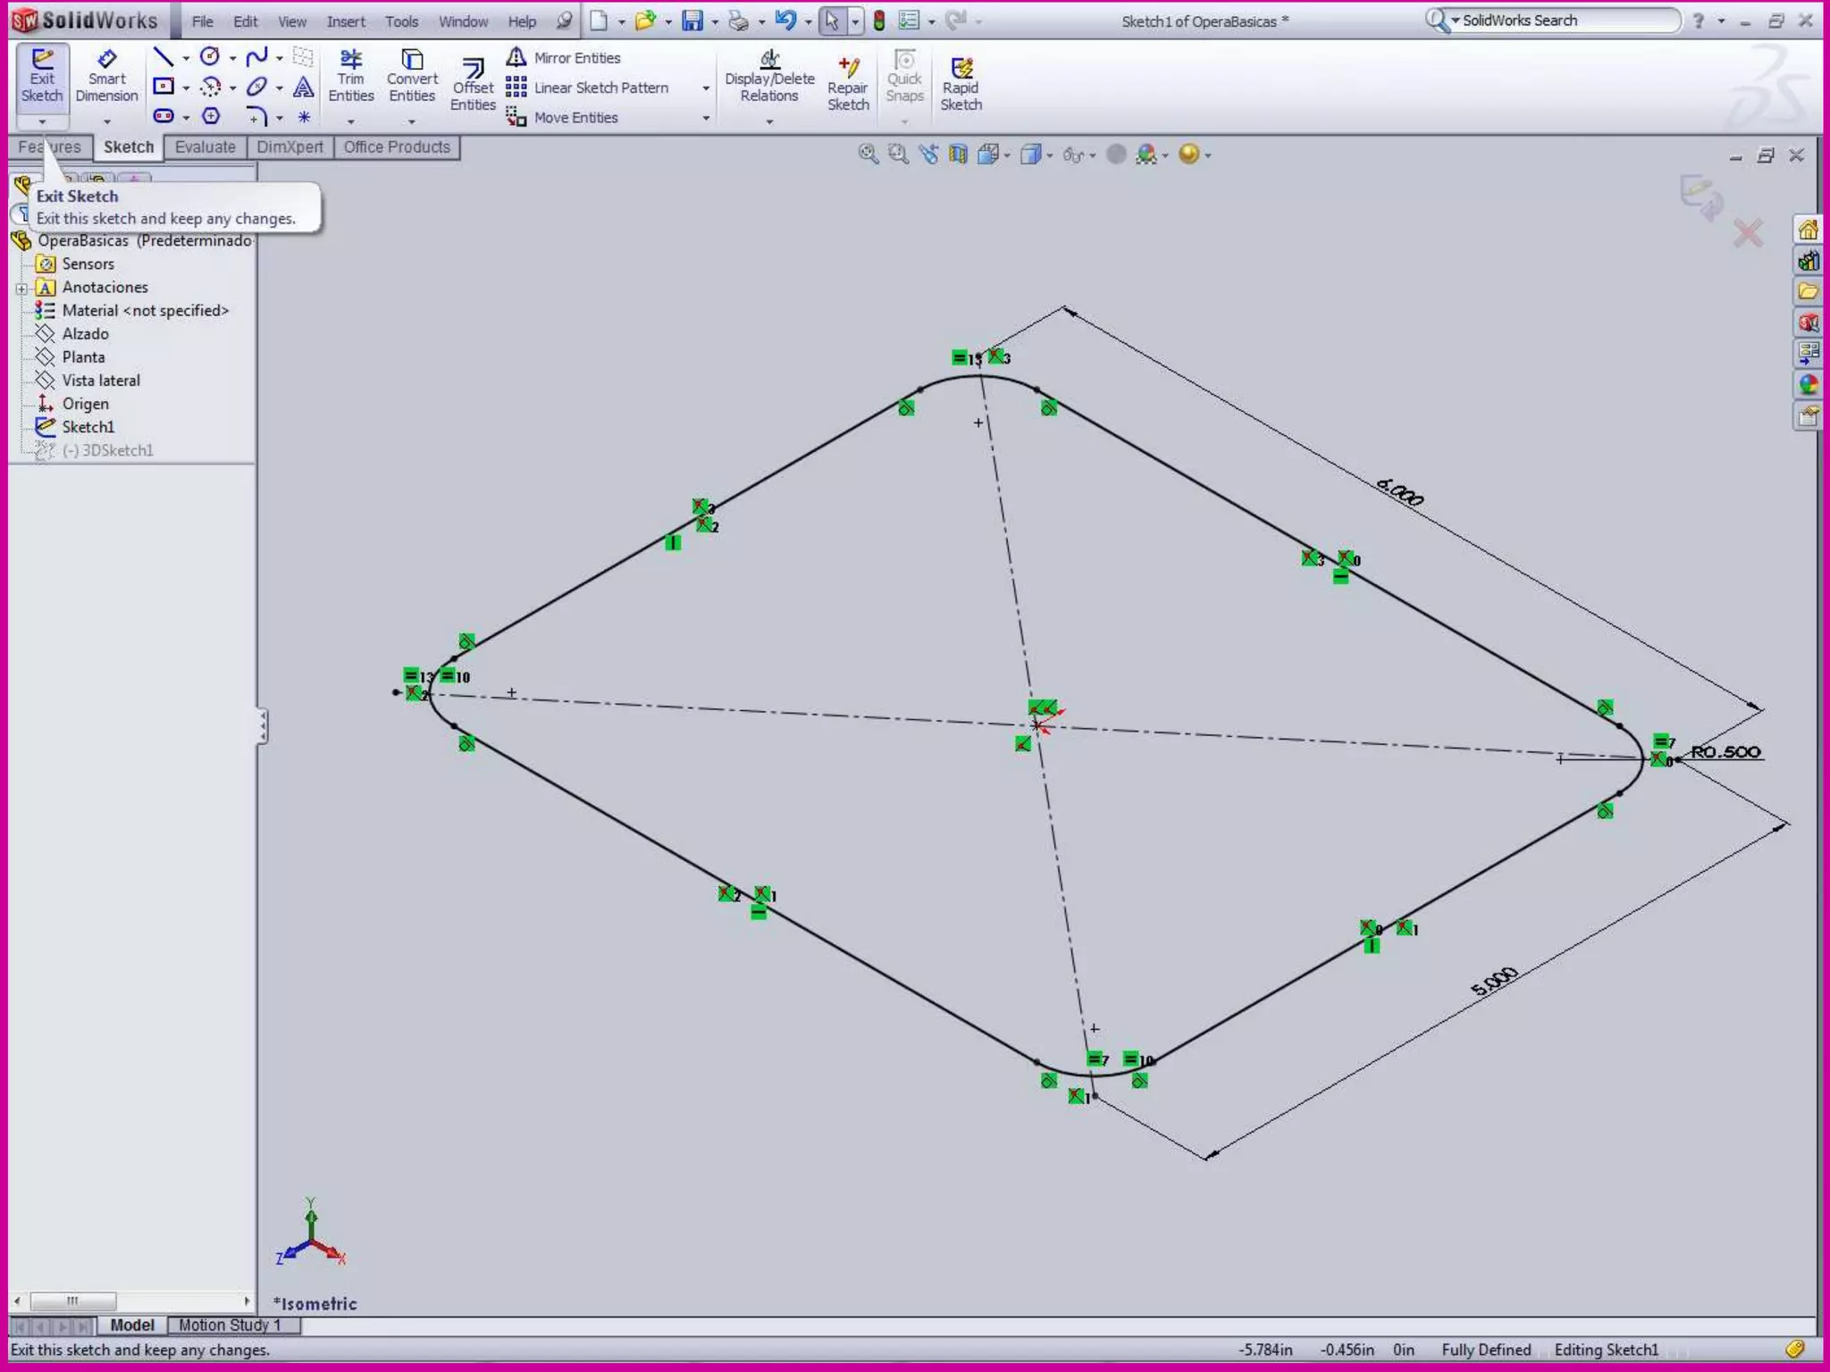Activate the Convert Entities tool
The image size is (1830, 1372).
click(412, 77)
